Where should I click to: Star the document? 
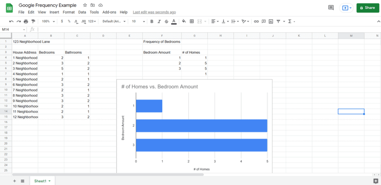pos(85,5)
